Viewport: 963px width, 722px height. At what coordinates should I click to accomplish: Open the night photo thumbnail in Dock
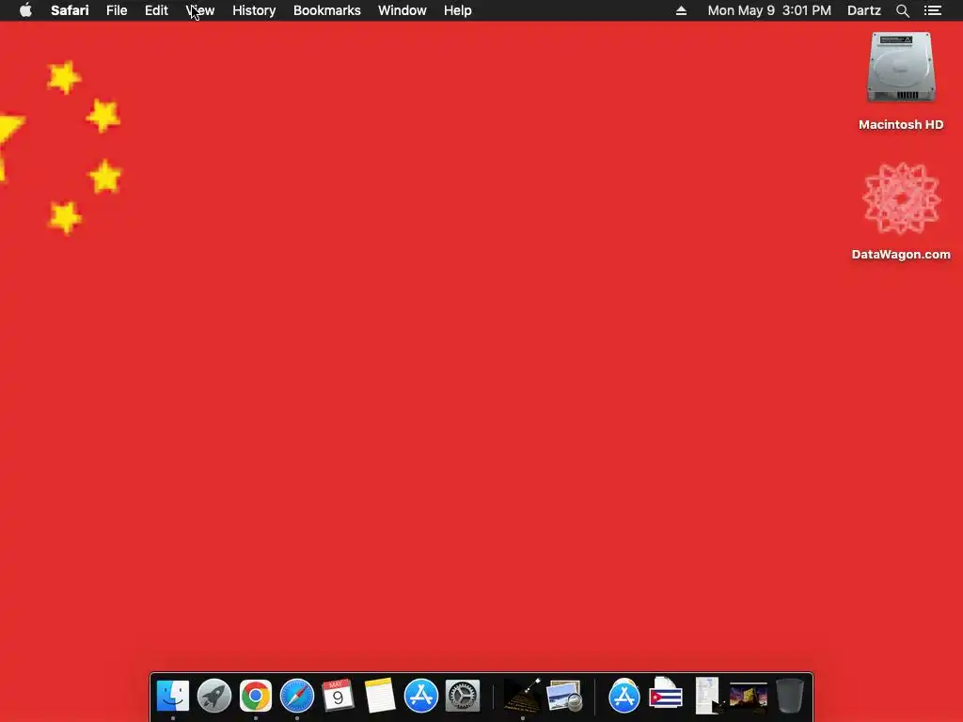[748, 697]
